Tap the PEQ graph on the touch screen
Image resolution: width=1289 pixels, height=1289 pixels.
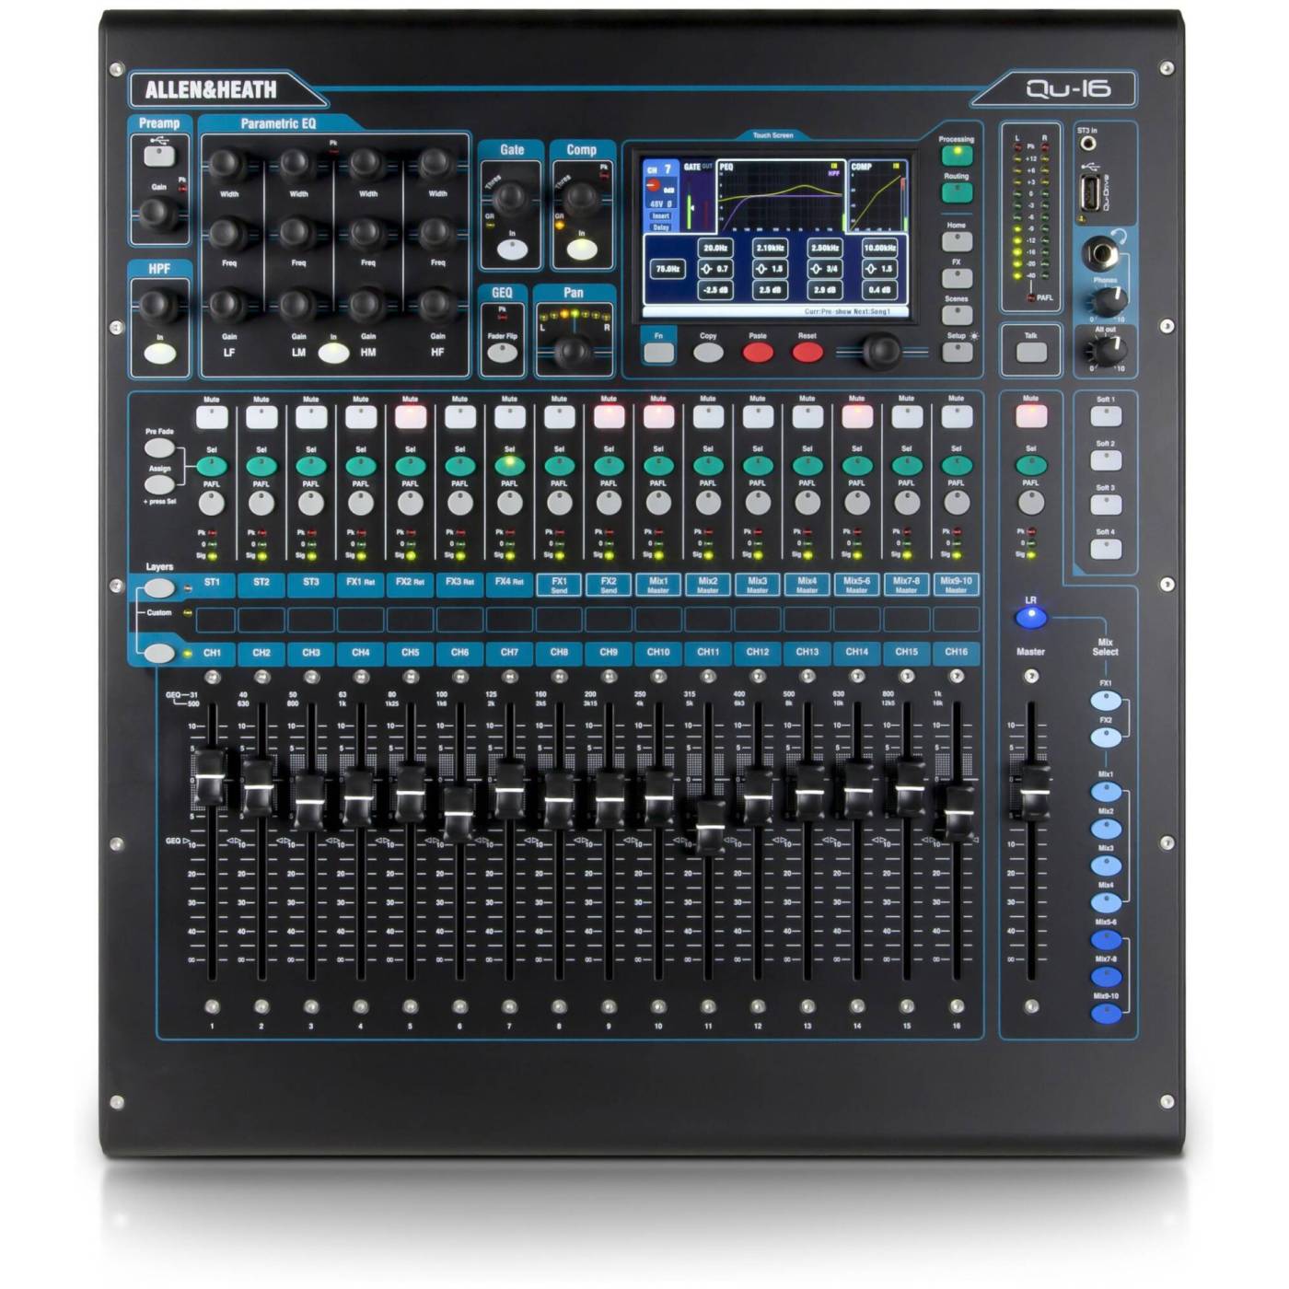click(x=781, y=196)
